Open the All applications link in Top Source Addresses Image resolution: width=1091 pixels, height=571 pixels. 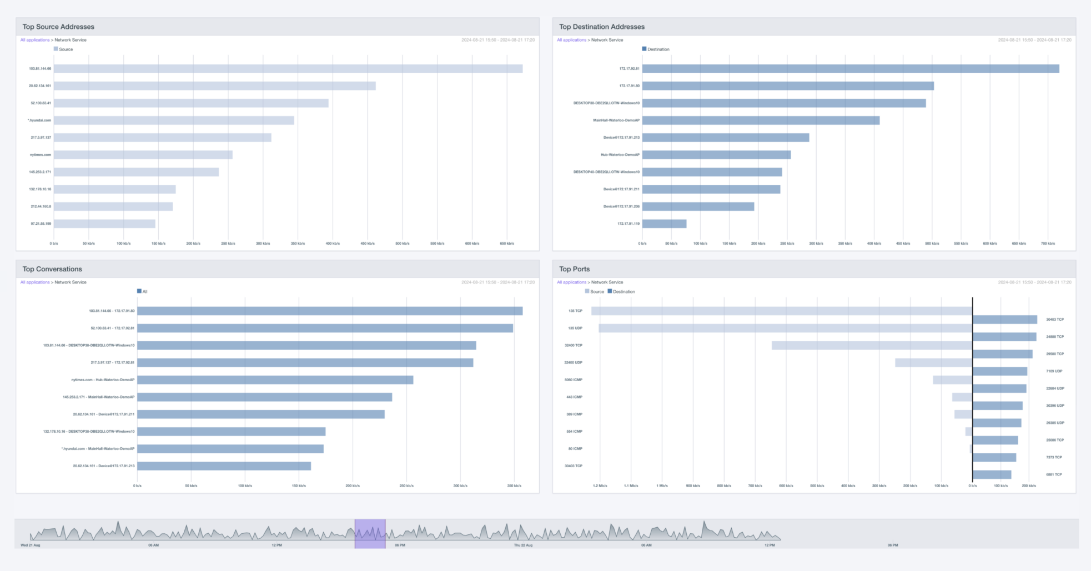pos(34,40)
